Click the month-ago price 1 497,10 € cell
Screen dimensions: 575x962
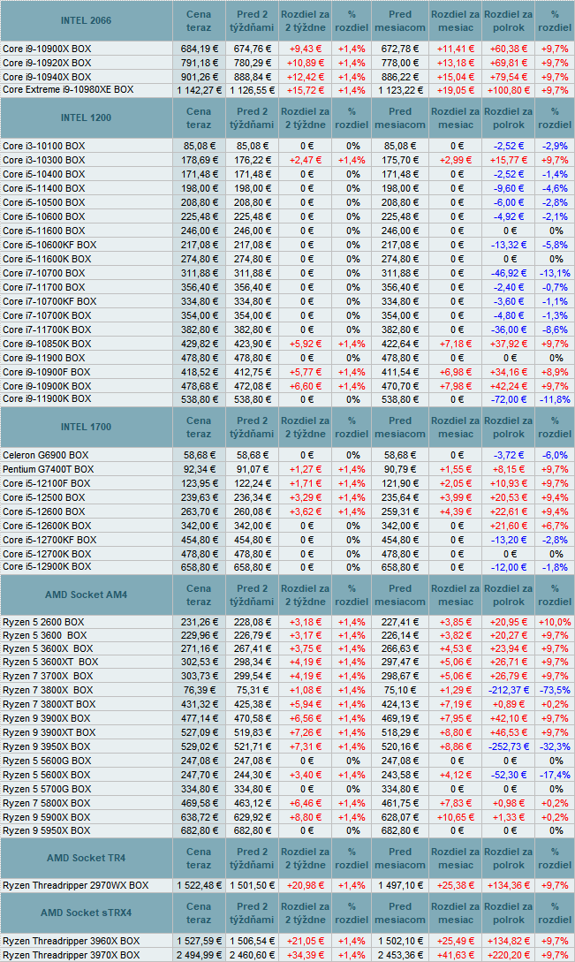401,885
